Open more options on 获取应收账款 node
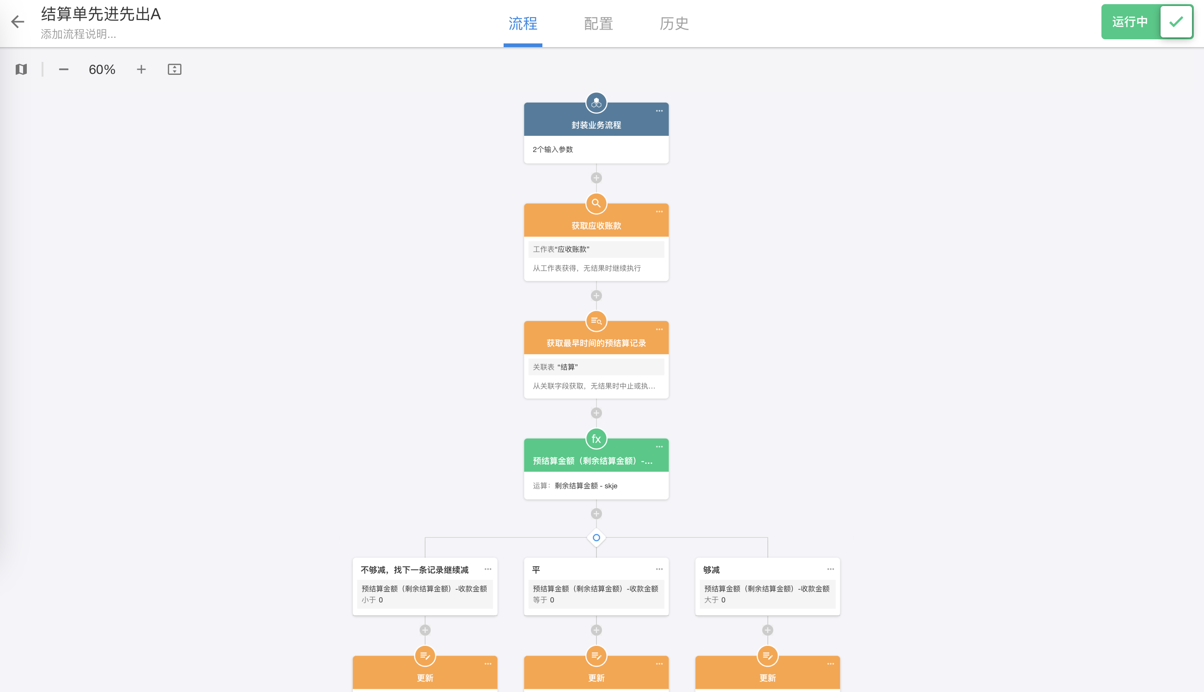The width and height of the screenshot is (1204, 692). (659, 212)
